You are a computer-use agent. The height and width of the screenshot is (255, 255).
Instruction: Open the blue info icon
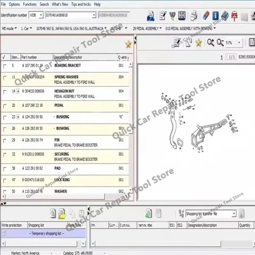(215, 16)
